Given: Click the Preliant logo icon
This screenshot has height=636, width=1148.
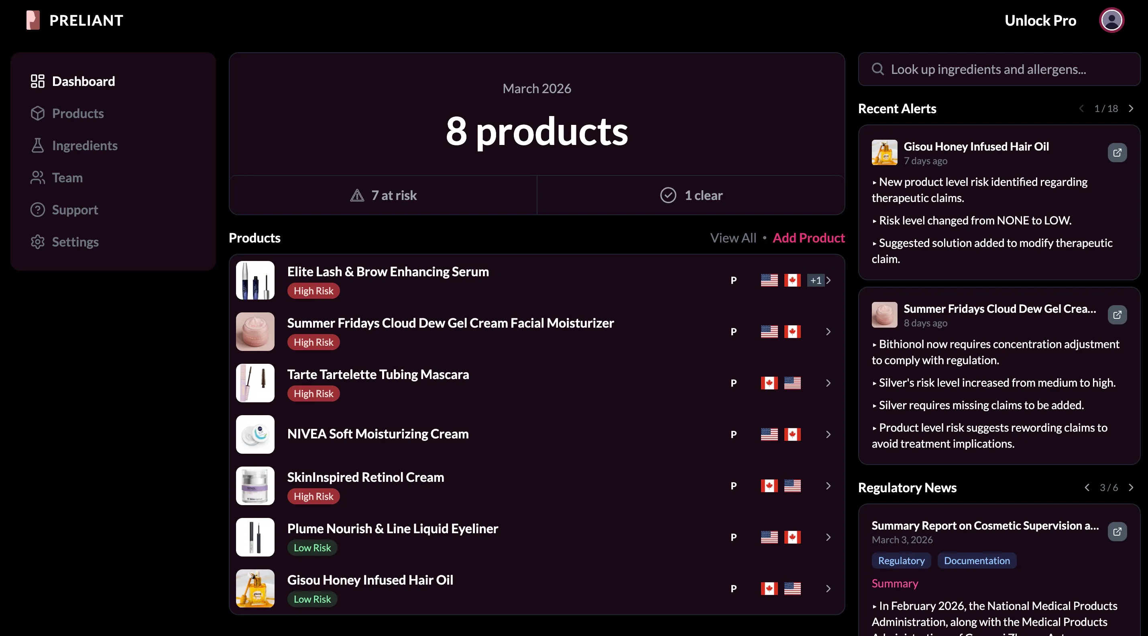Looking at the screenshot, I should click(x=33, y=20).
